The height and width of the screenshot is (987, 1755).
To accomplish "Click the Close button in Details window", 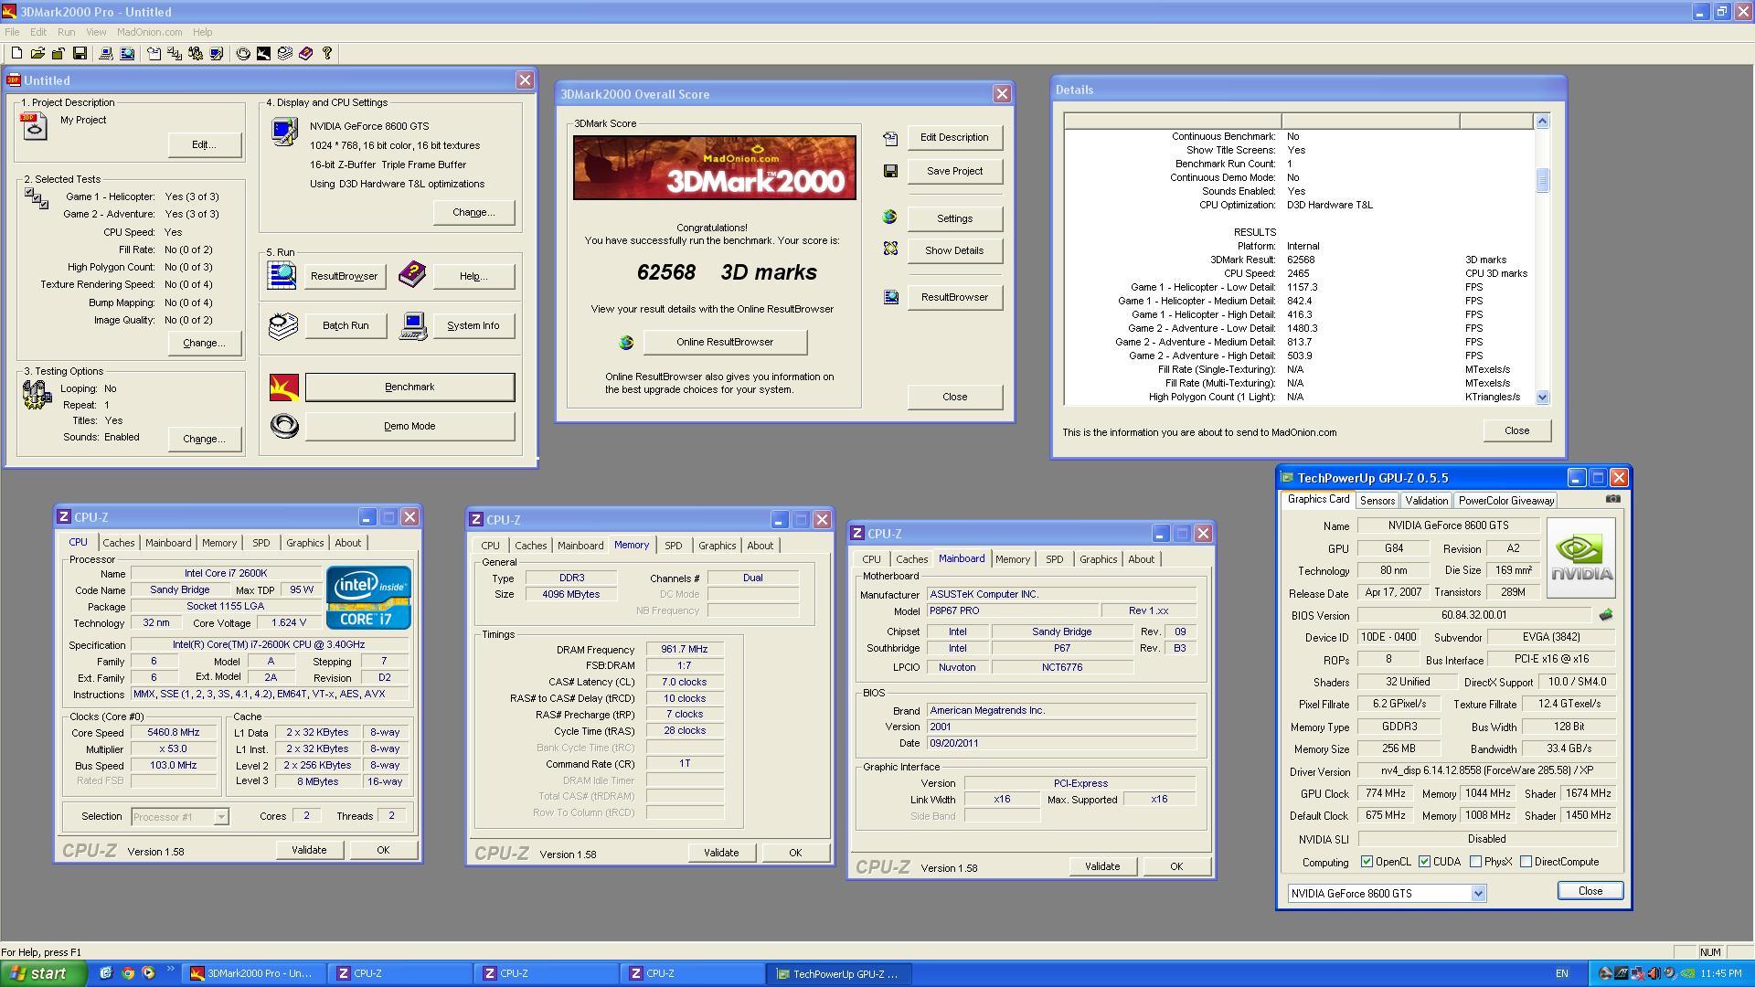I will tap(1516, 430).
